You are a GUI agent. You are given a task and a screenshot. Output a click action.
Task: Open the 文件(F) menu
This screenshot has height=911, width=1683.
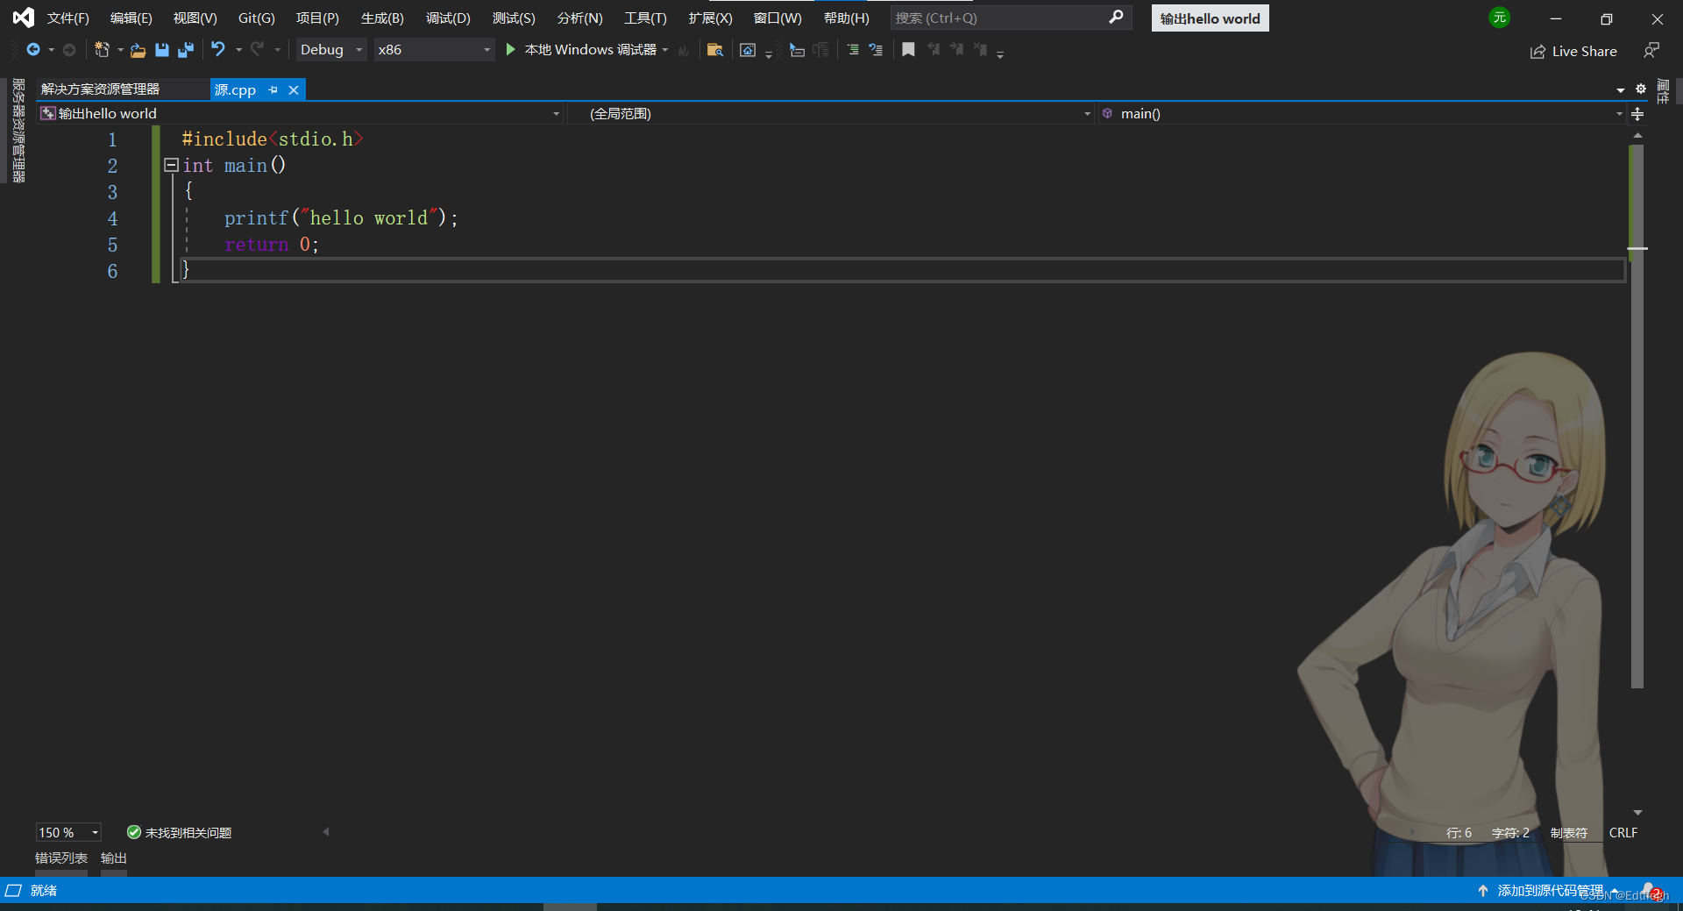[67, 18]
